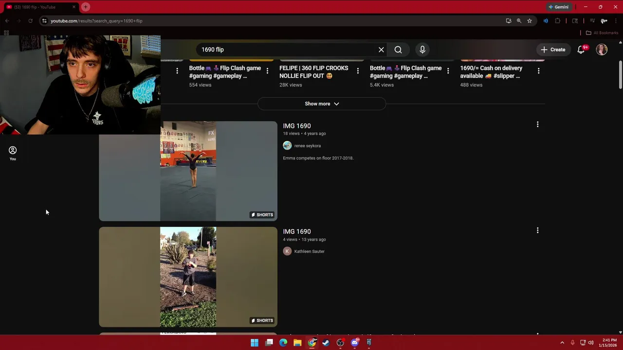Viewport: 623px width, 350px height.
Task: Open the account avatar menu
Action: click(602, 50)
